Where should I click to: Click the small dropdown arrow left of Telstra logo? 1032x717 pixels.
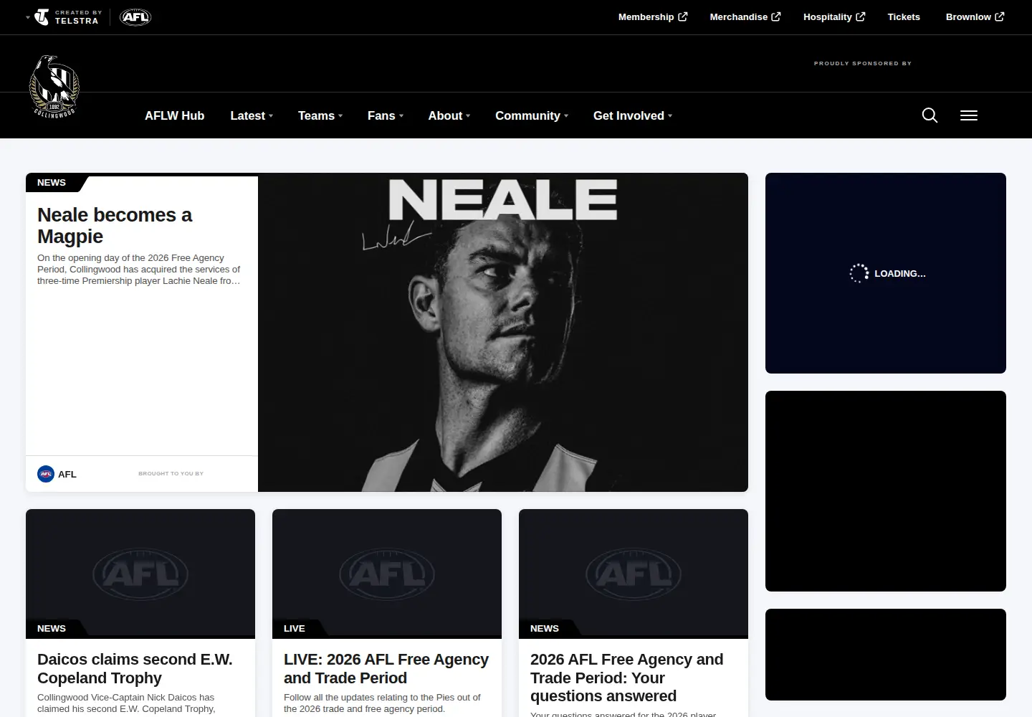[28, 17]
